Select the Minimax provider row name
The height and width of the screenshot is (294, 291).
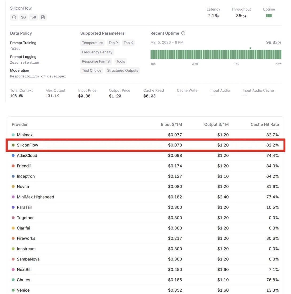(25, 135)
